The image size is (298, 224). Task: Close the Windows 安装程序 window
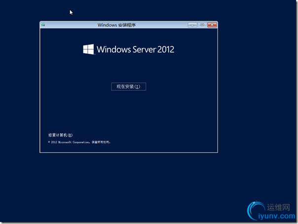[212, 25]
